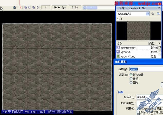Viewport: 163px width, 115px height.
Task: Sort library by the 名称 column header
Action: pos(132,43)
